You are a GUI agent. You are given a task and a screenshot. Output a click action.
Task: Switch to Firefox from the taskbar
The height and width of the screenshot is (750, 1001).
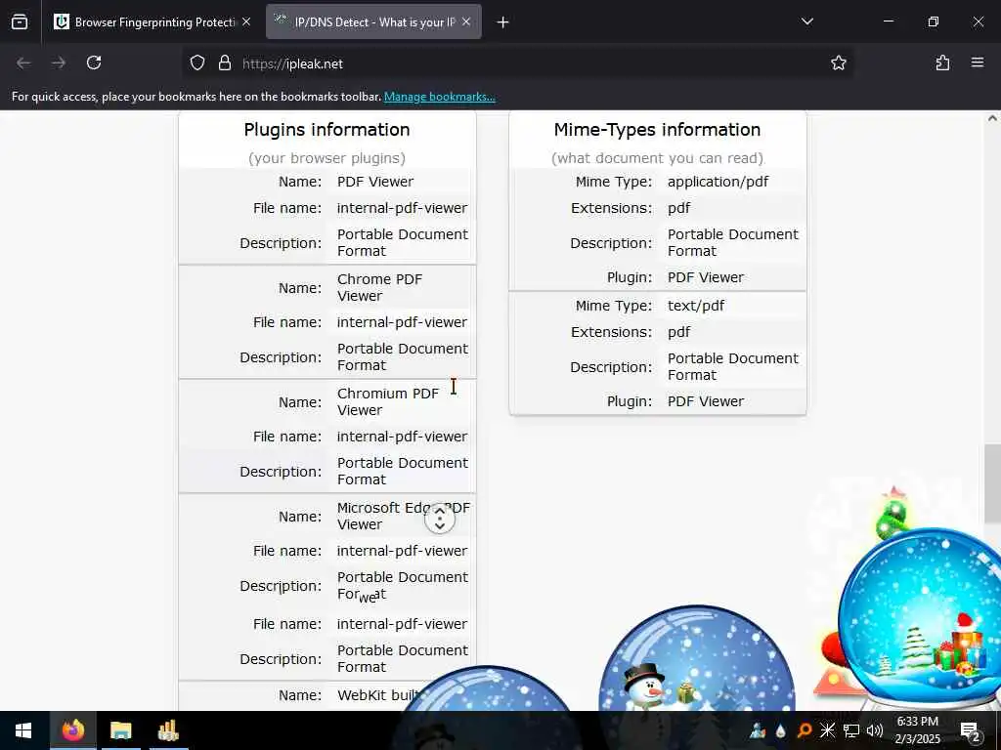[x=72, y=730]
